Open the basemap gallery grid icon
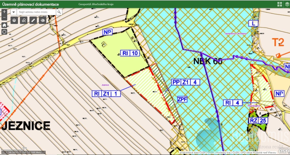Image resolution: width=290 pixels, height=155 pixels. pos(280,4)
